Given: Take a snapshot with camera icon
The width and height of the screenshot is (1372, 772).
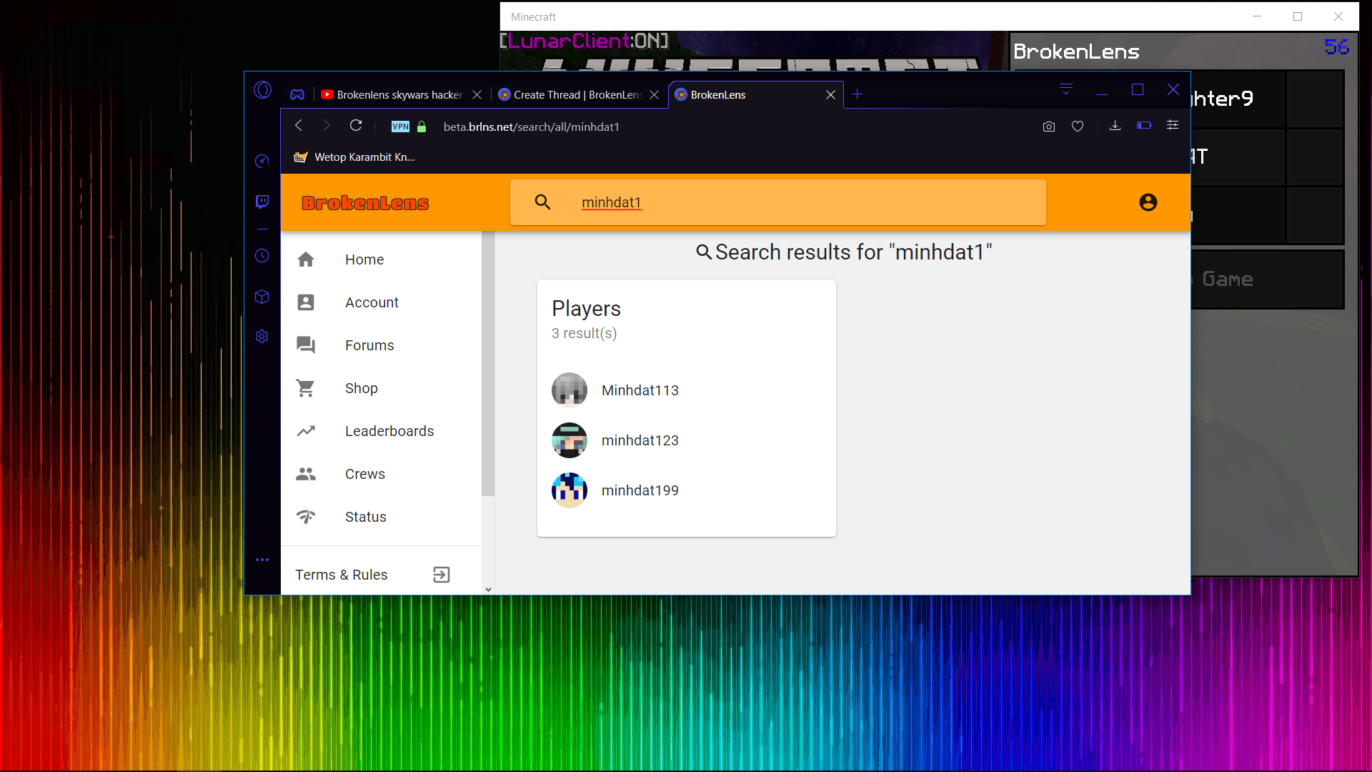Looking at the screenshot, I should point(1049,127).
